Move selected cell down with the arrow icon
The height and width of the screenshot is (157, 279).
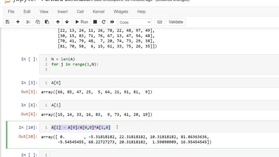pyautogui.click(x=67, y=22)
